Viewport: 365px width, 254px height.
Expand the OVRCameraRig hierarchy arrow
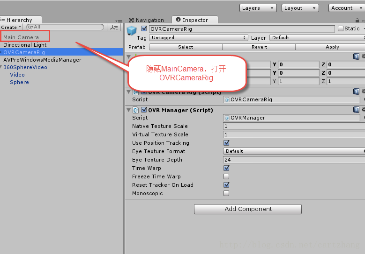pos(1,52)
